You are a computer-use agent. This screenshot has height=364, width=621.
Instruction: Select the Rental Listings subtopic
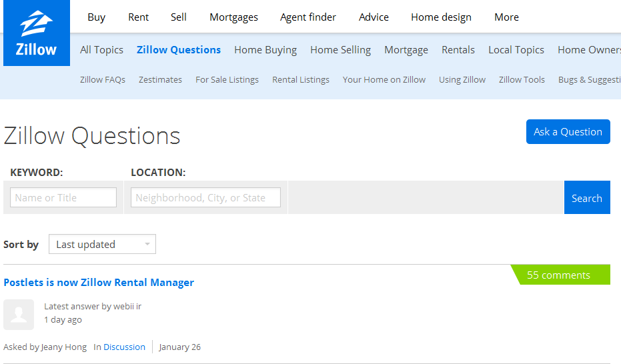(x=301, y=80)
